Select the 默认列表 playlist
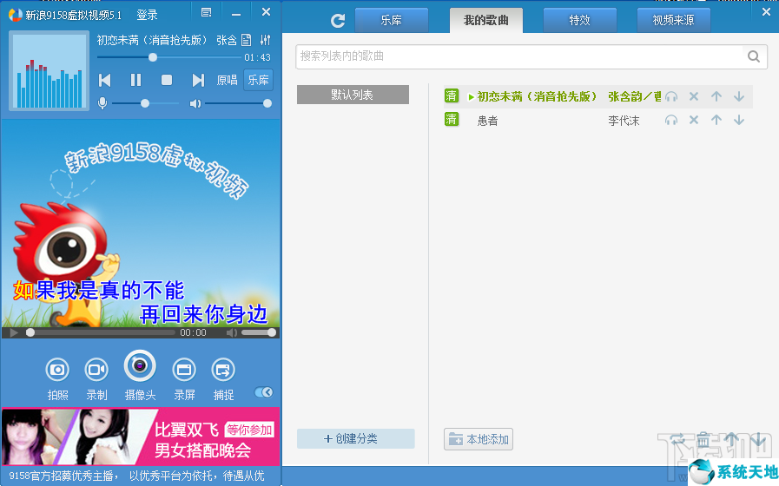 tap(353, 95)
